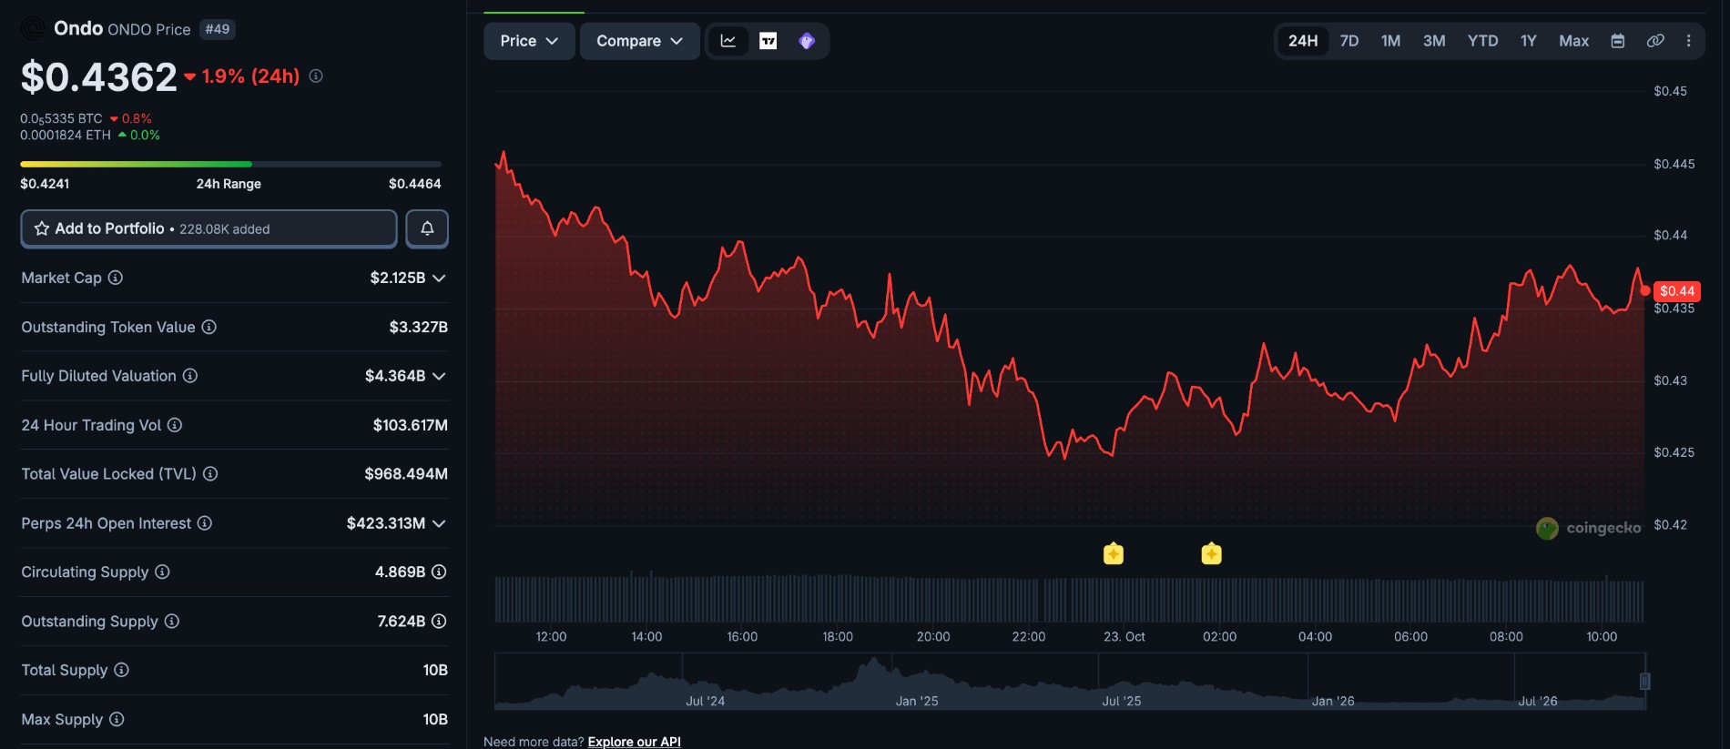Open the calendar date range picker
This screenshot has height=749, width=1730.
(x=1618, y=41)
